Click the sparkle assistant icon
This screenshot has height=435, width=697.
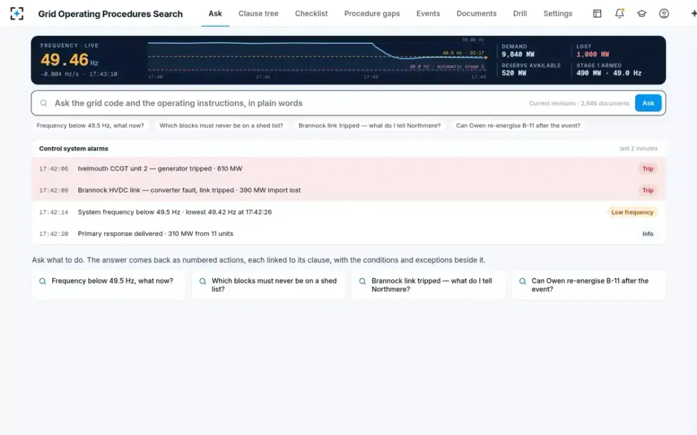click(x=693, y=13)
